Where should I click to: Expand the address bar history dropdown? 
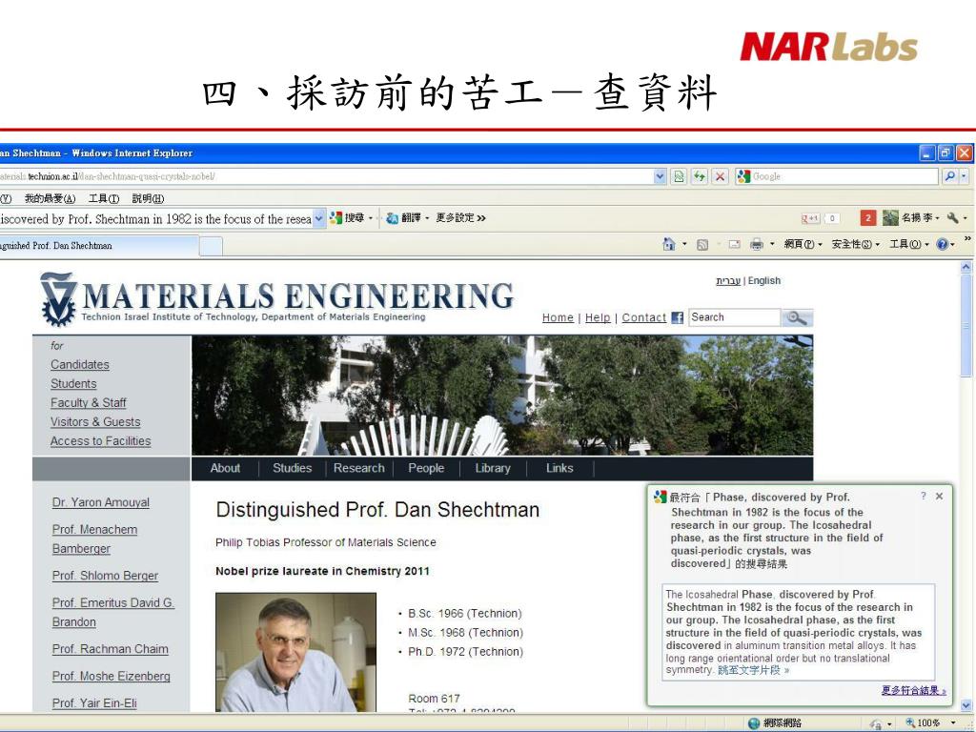point(660,176)
